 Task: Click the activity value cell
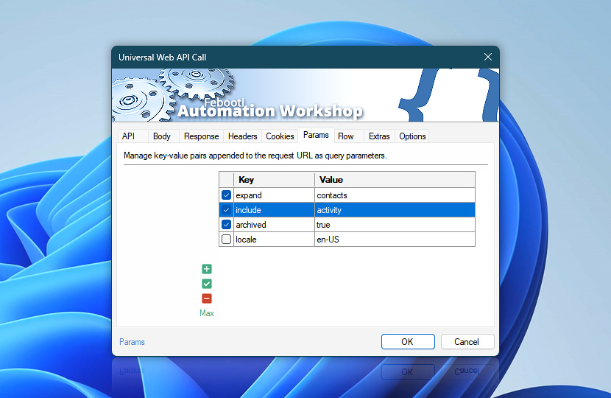[395, 210]
